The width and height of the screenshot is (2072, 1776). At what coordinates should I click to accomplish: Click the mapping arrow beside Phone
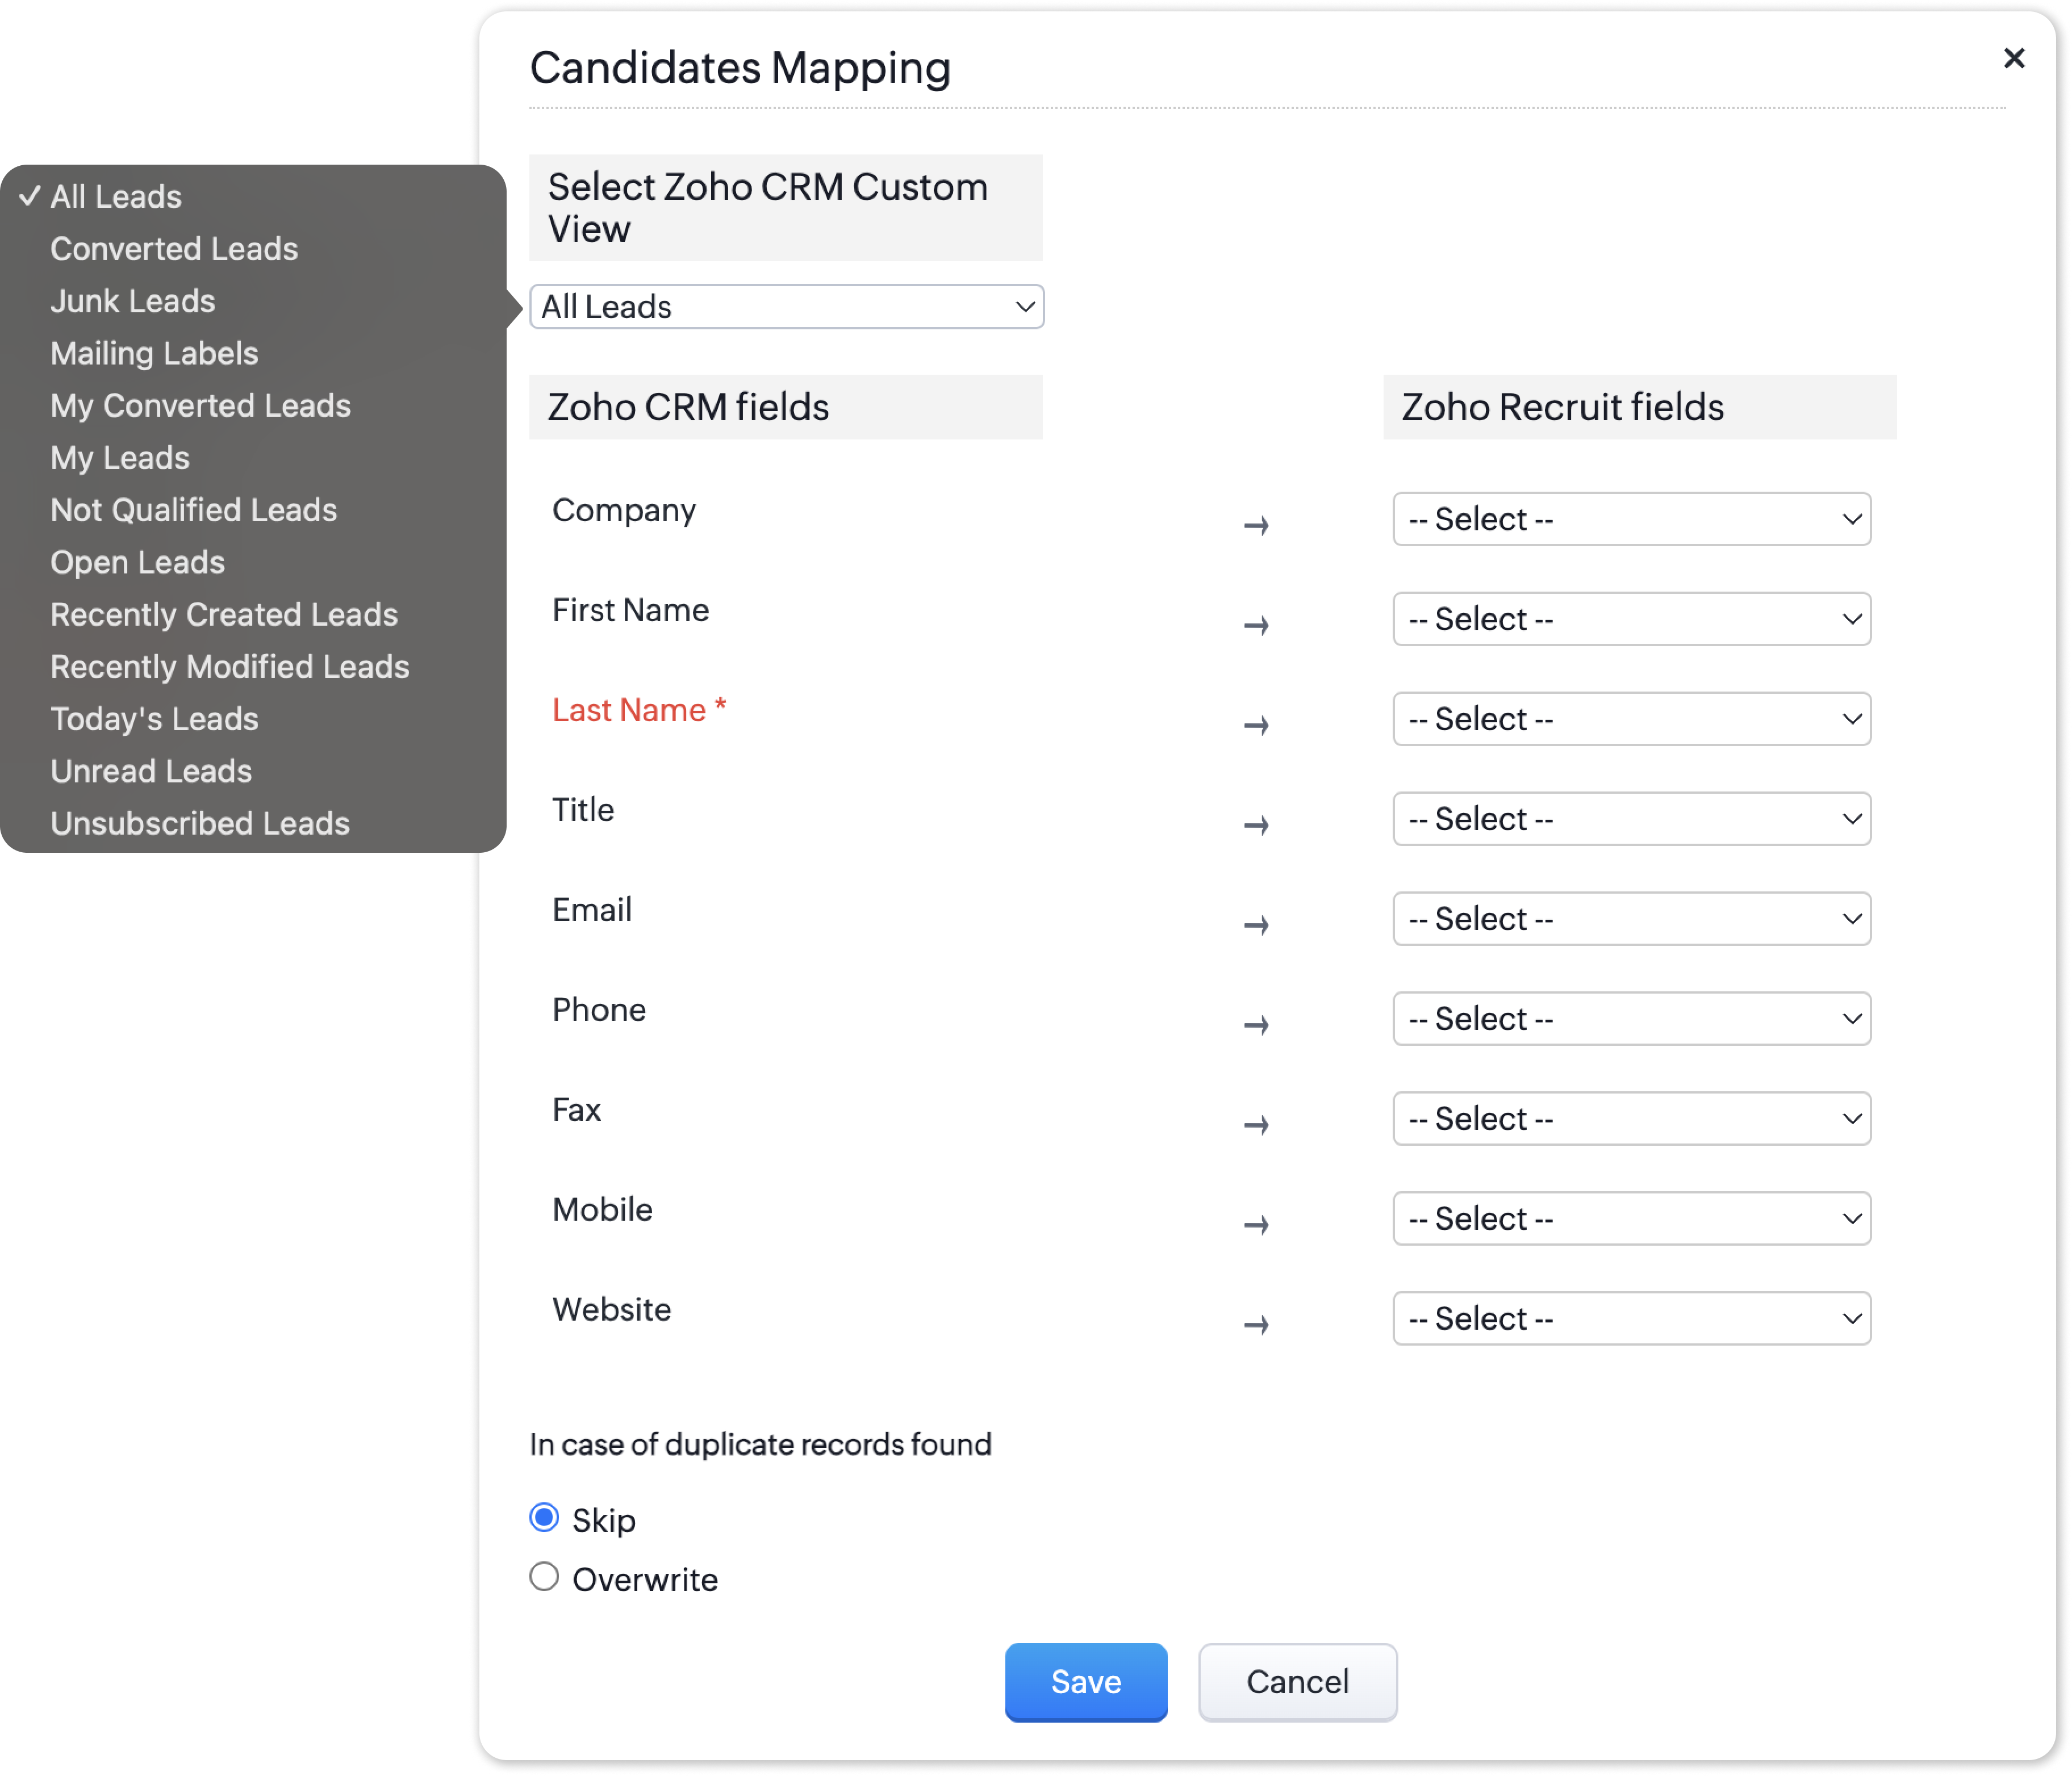click(x=1256, y=1024)
